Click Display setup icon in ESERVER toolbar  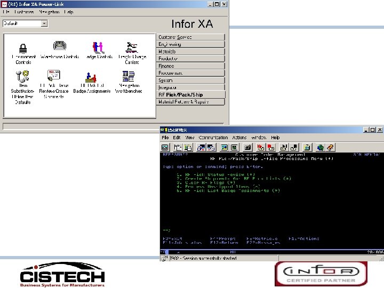[x=225, y=147]
